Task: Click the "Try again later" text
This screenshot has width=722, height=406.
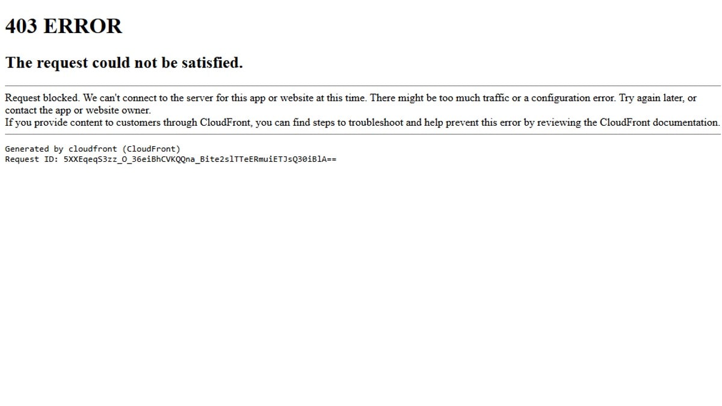Action: (x=652, y=98)
